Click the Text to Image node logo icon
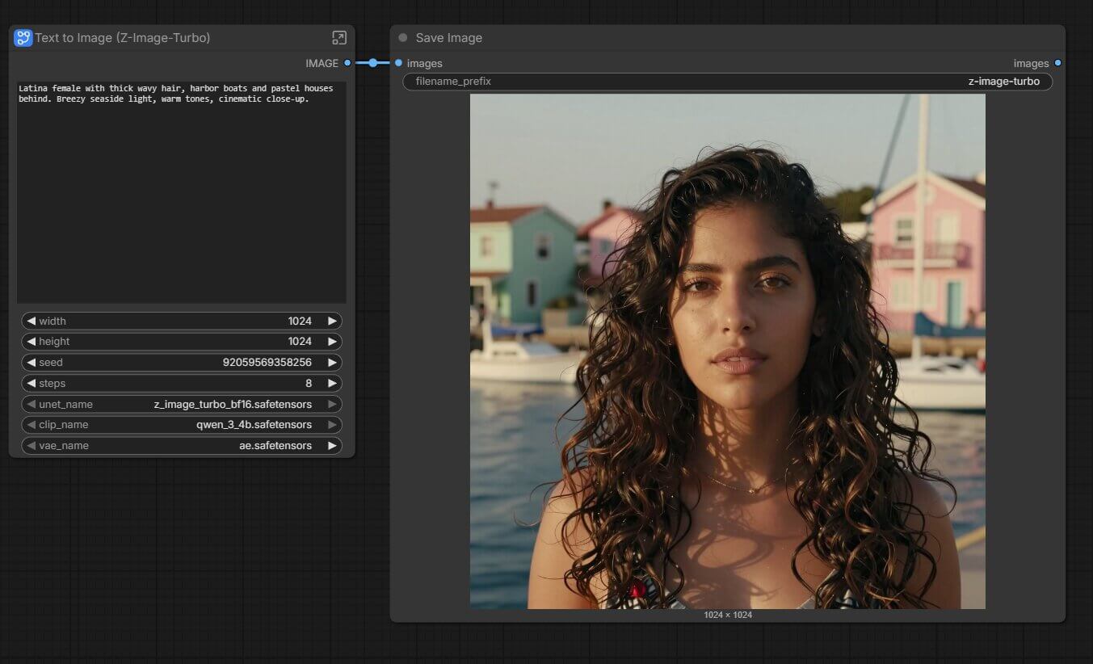Image resolution: width=1093 pixels, height=664 pixels. point(23,38)
